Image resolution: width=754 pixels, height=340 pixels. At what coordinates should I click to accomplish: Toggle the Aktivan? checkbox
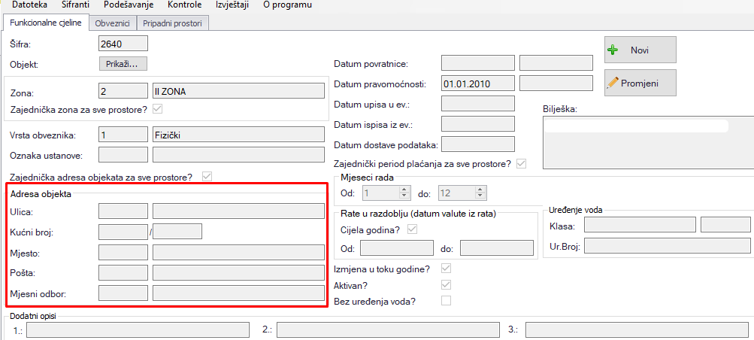pyautogui.click(x=447, y=285)
